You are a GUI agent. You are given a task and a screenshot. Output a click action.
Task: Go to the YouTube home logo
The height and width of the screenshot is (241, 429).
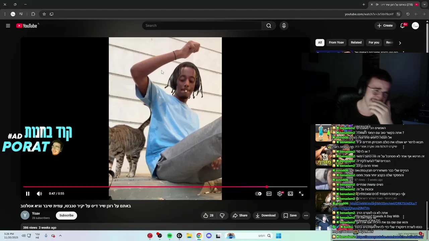pos(27,26)
